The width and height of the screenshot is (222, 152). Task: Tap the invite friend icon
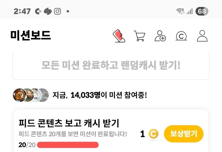click(x=160, y=36)
